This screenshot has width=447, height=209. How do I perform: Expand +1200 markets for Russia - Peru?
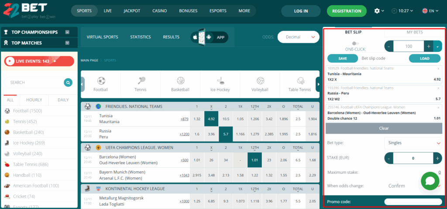coord(184,134)
